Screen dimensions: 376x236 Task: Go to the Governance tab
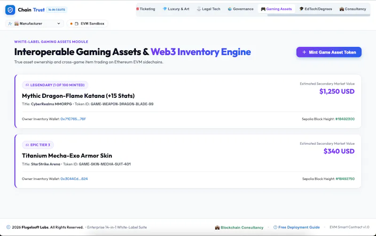coord(241,9)
